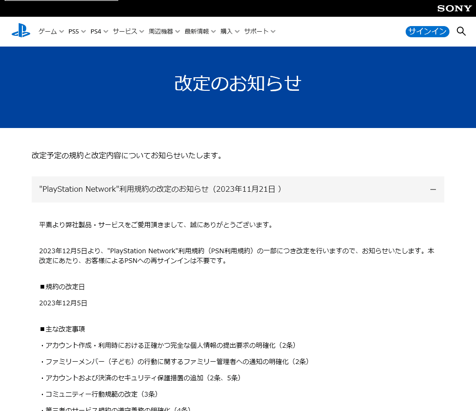This screenshot has width=476, height=411.
Task: Click the greeting line 平素より弊社製品・サービスをご愛用頂きまして
Action: click(156, 225)
